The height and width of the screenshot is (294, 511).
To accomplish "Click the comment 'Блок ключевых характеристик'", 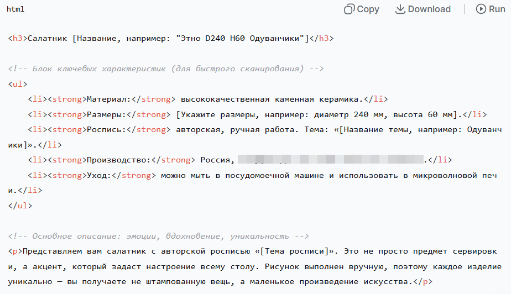I will [x=166, y=69].
